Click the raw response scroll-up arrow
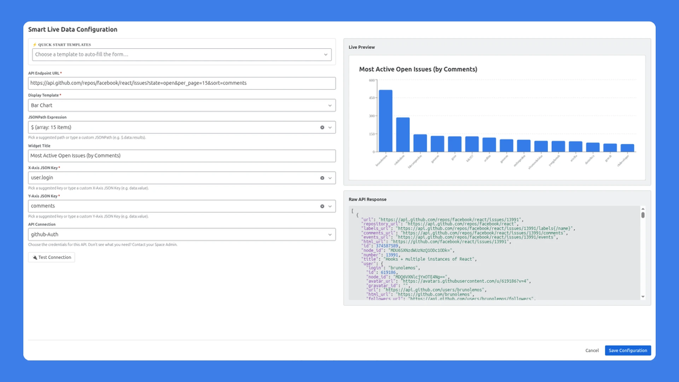Screen dimensions: 679x382 point(642,209)
